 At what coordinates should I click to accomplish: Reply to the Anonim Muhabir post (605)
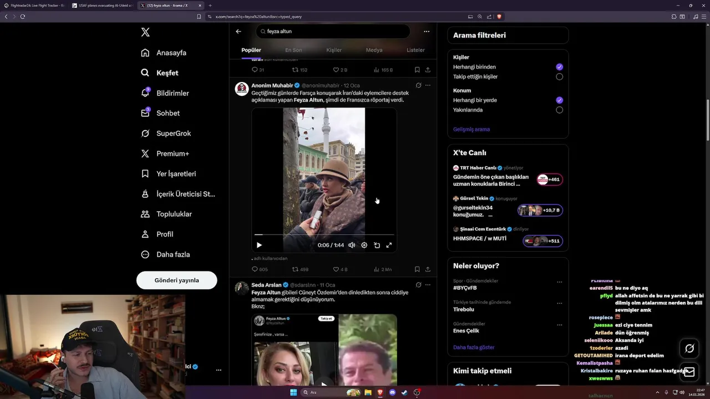pos(260,269)
